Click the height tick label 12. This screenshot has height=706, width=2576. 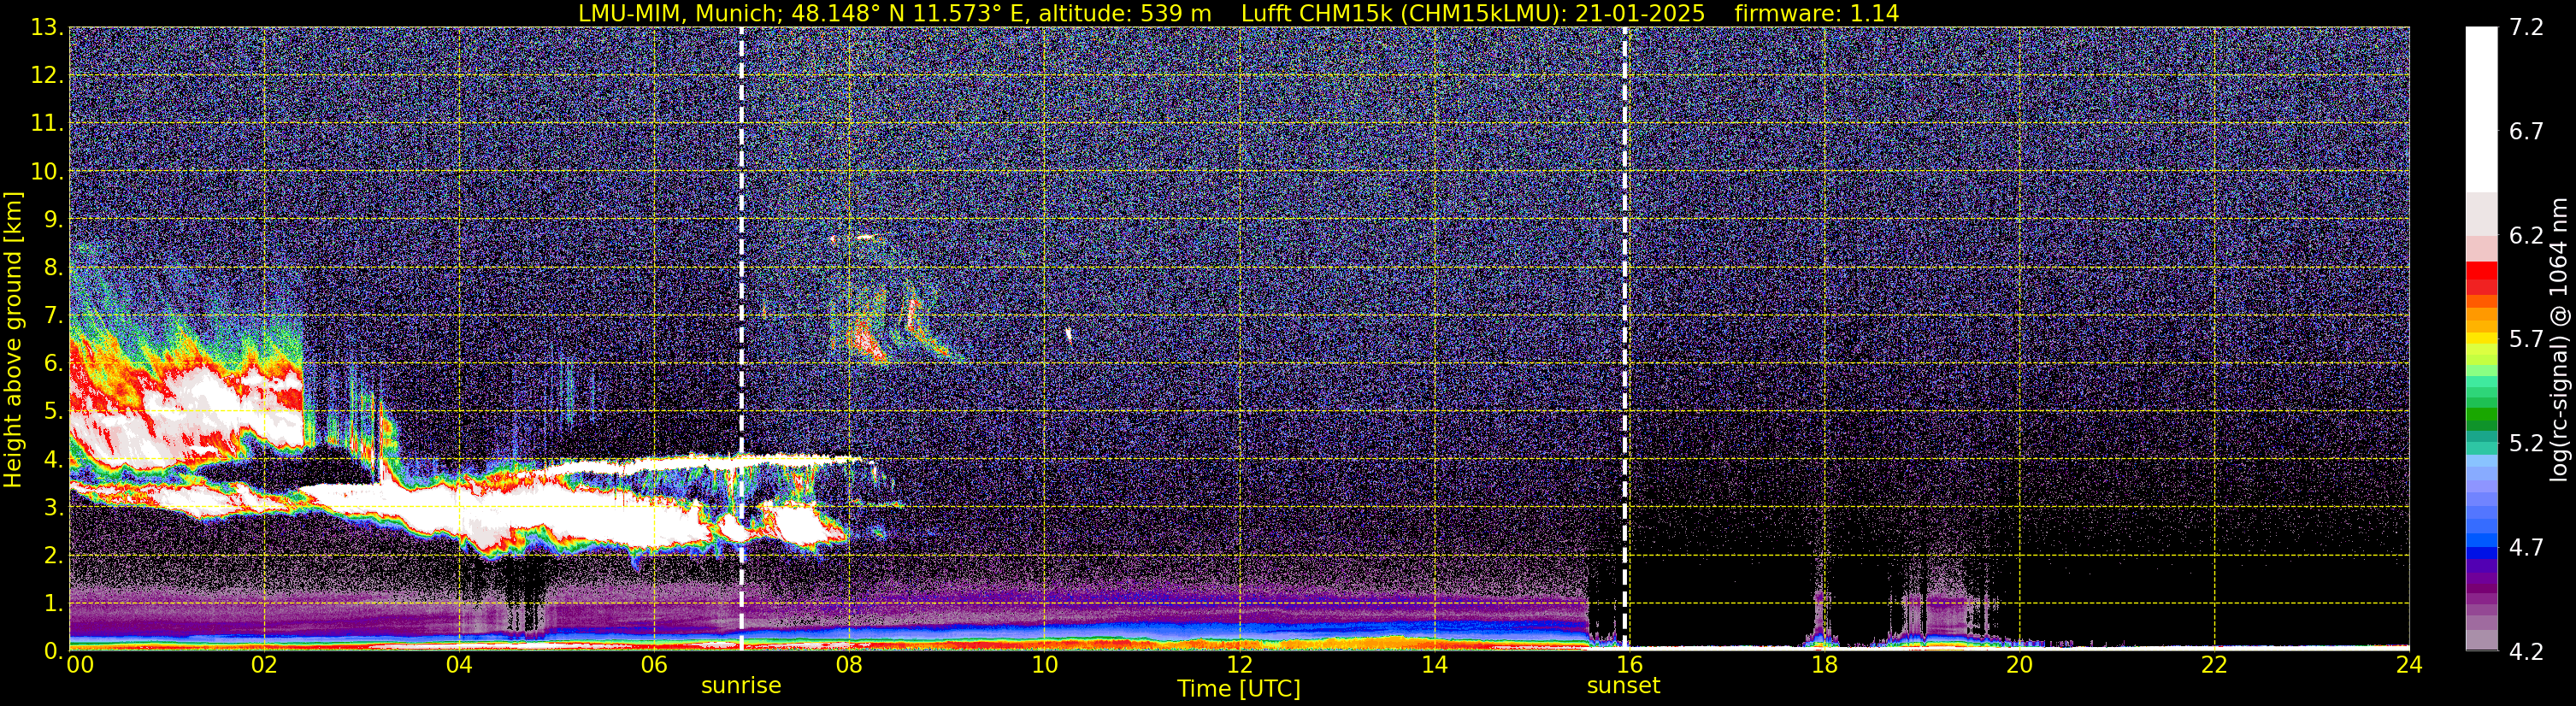[x=46, y=76]
